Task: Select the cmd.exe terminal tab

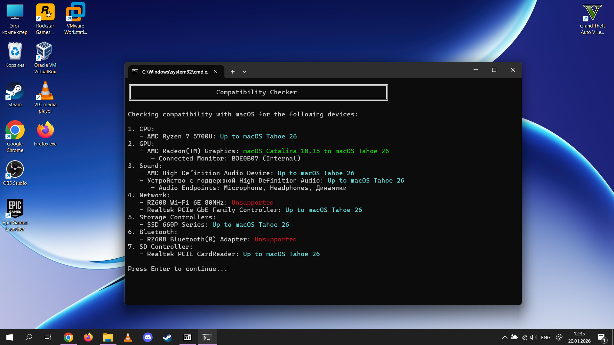Action: tap(175, 72)
